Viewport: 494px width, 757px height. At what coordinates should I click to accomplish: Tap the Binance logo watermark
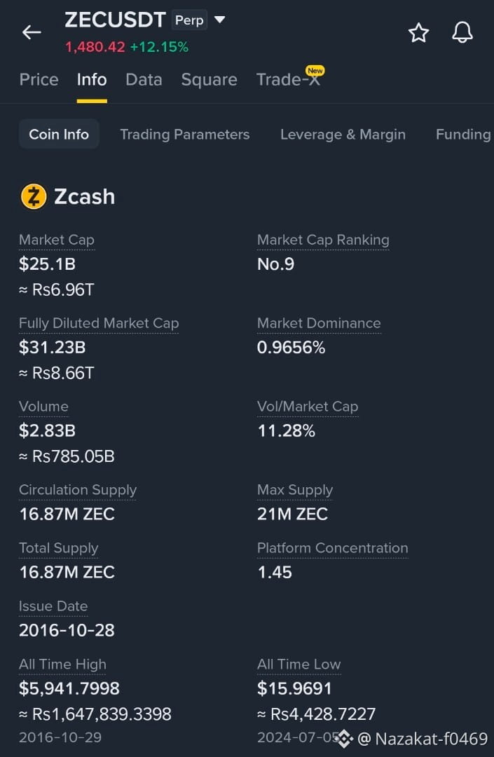pos(345,738)
